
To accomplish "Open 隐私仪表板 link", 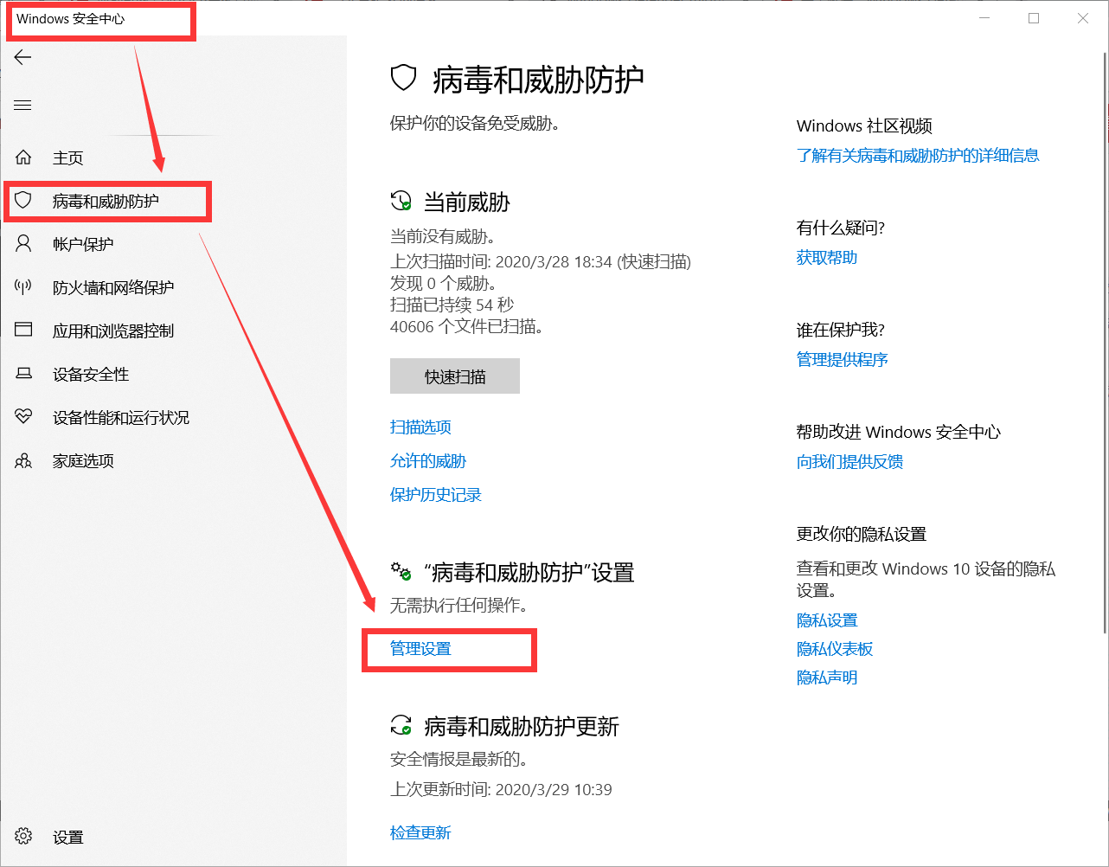I will [835, 648].
